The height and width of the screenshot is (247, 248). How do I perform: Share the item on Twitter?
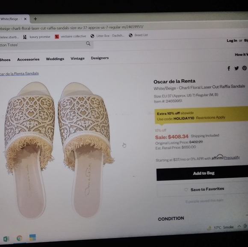tap(236, 68)
